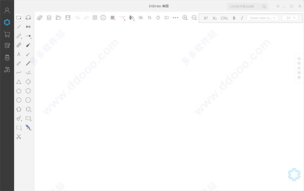The image size is (304, 191).
Task: Select the O atom button
Action: (158, 18)
